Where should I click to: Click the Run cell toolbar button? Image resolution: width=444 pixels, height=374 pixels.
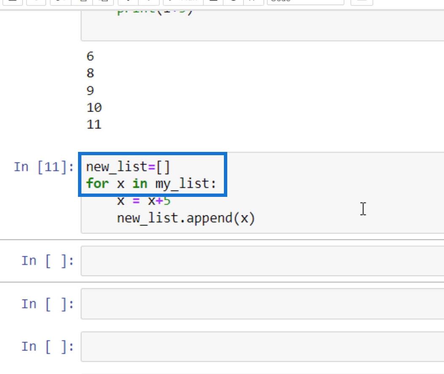(178, 1)
